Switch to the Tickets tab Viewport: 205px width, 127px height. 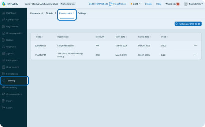coord(50,13)
